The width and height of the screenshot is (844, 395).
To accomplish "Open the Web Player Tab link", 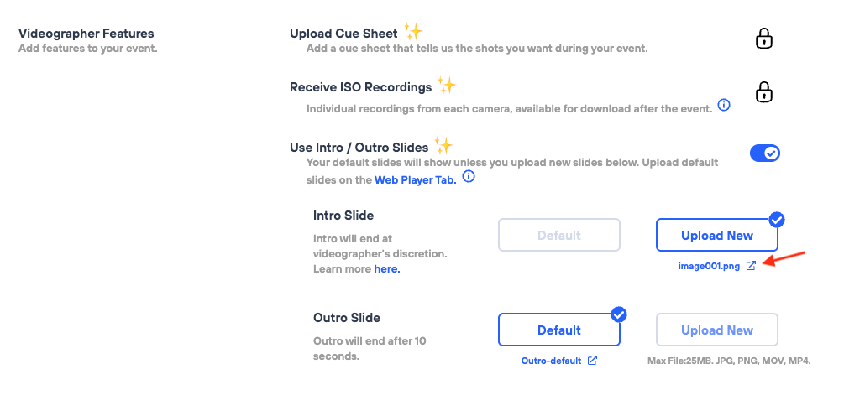I will pyautogui.click(x=415, y=179).
